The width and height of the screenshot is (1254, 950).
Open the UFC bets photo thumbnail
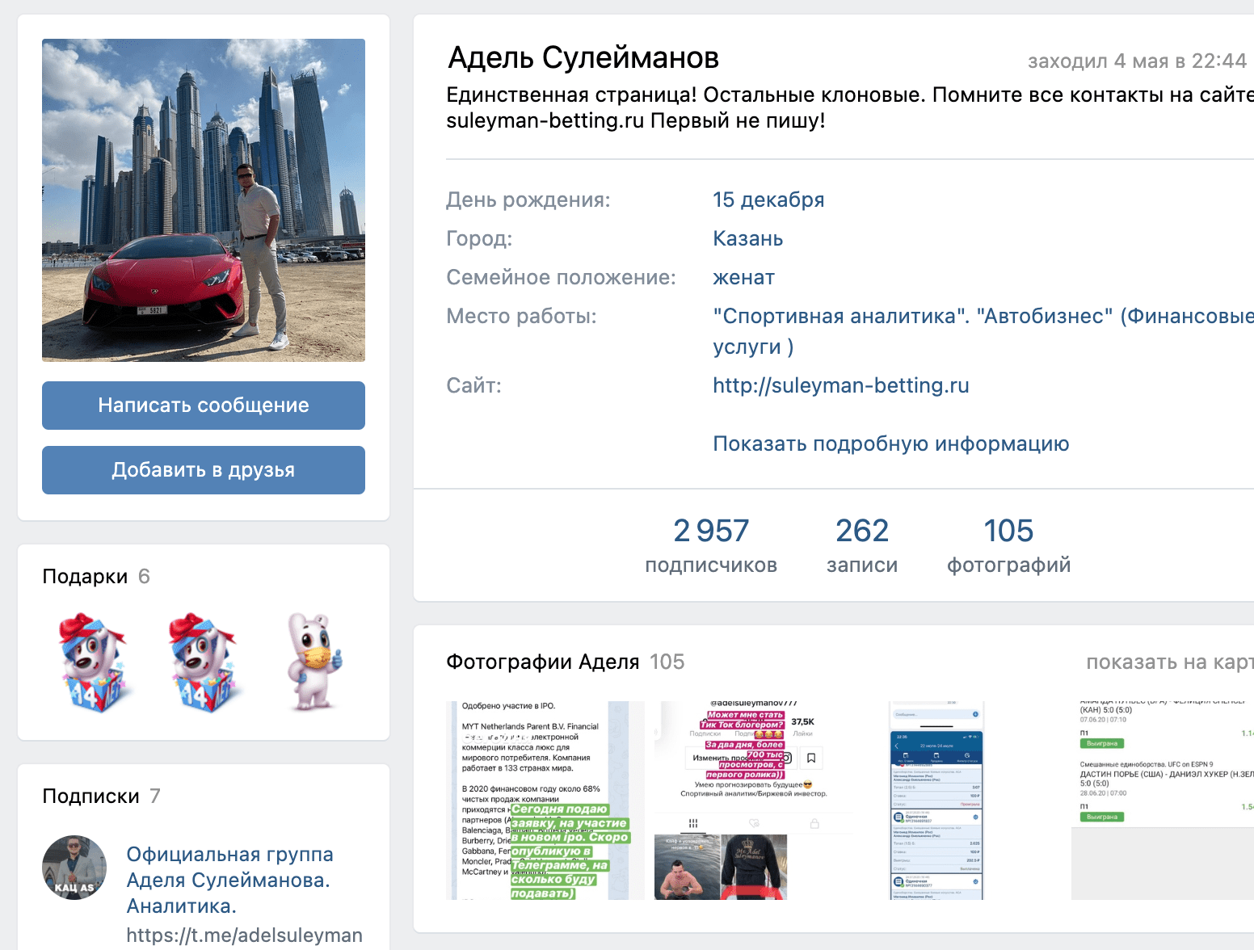pyautogui.click(x=1163, y=801)
